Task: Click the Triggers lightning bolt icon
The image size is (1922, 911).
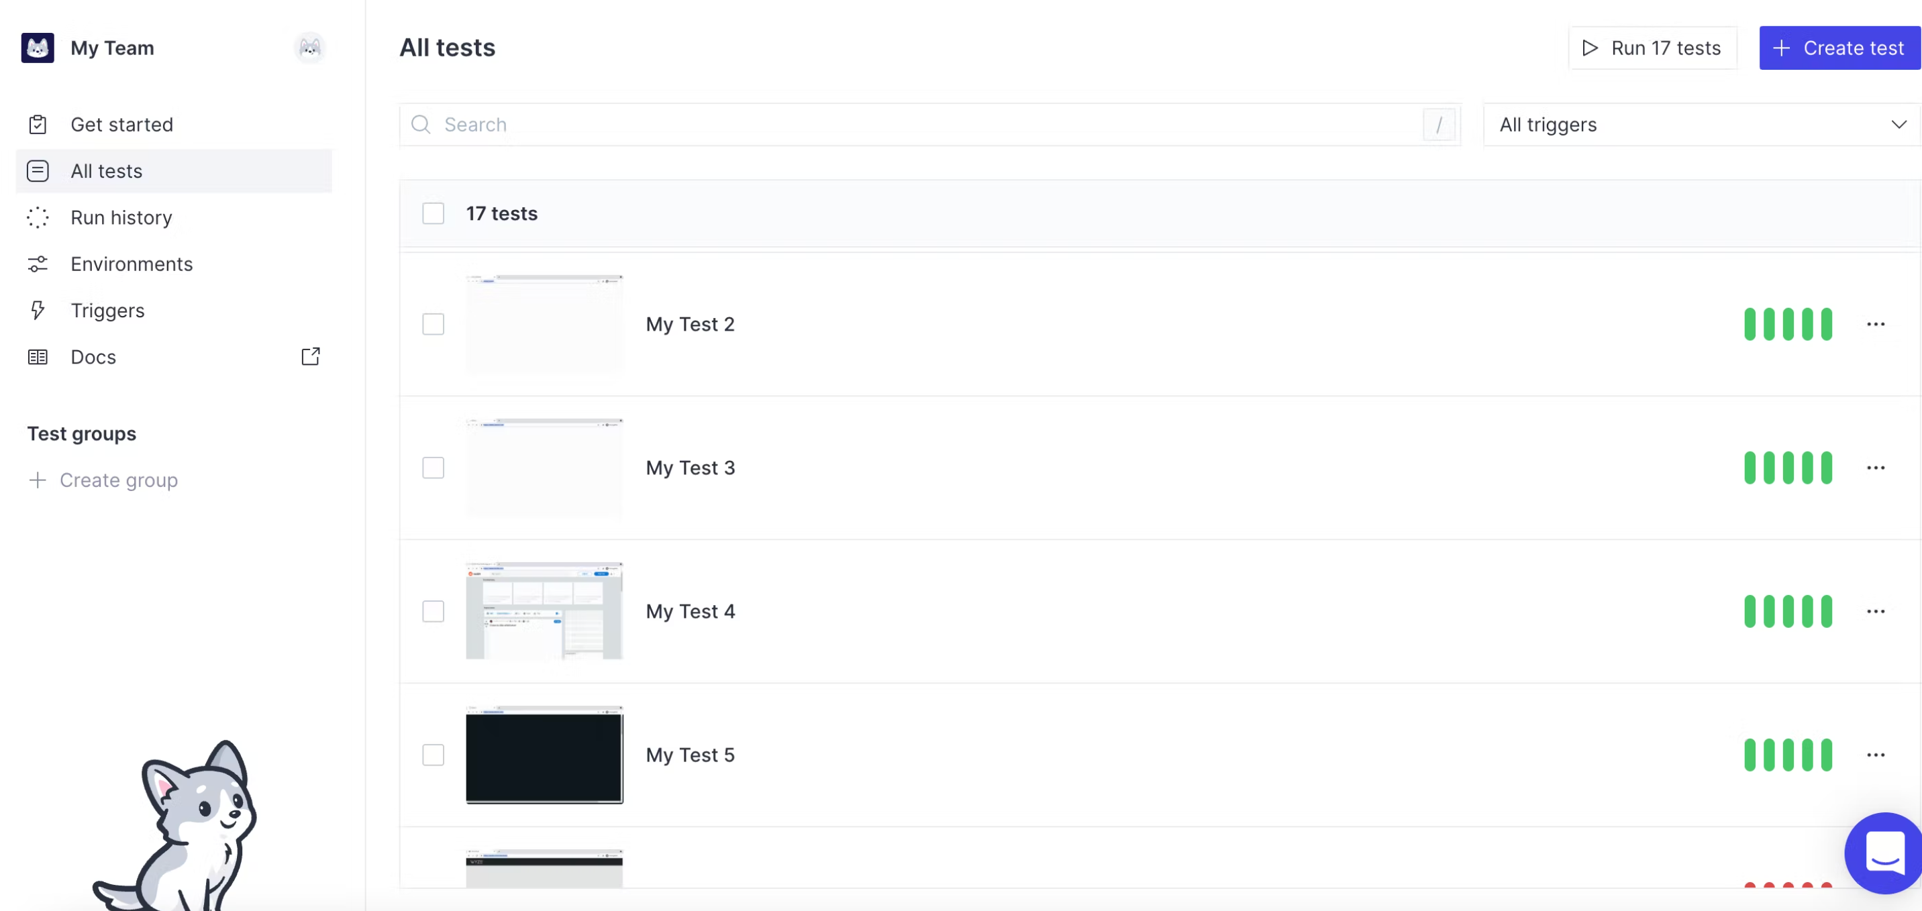Action: [38, 311]
